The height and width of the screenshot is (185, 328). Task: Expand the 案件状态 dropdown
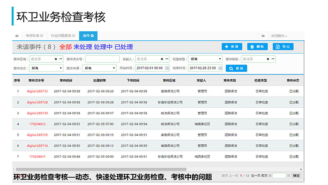click(x=46, y=68)
